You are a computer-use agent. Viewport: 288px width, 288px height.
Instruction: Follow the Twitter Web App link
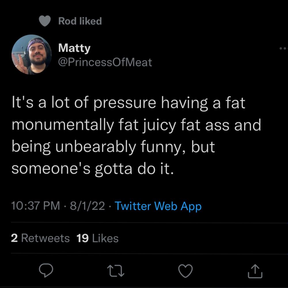(x=158, y=206)
